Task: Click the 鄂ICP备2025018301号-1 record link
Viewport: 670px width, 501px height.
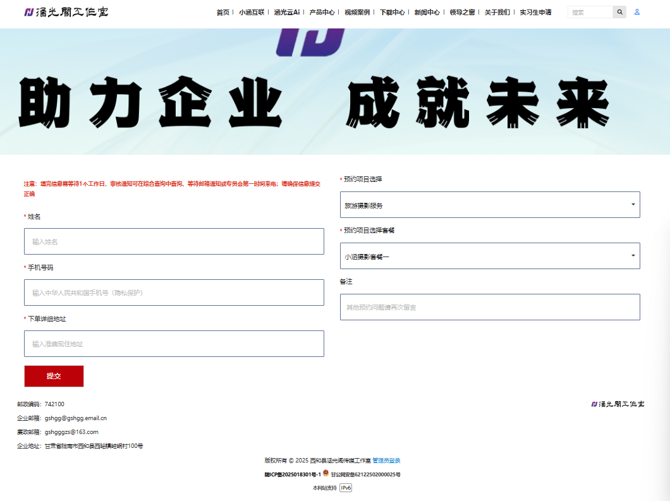Action: coord(293,476)
